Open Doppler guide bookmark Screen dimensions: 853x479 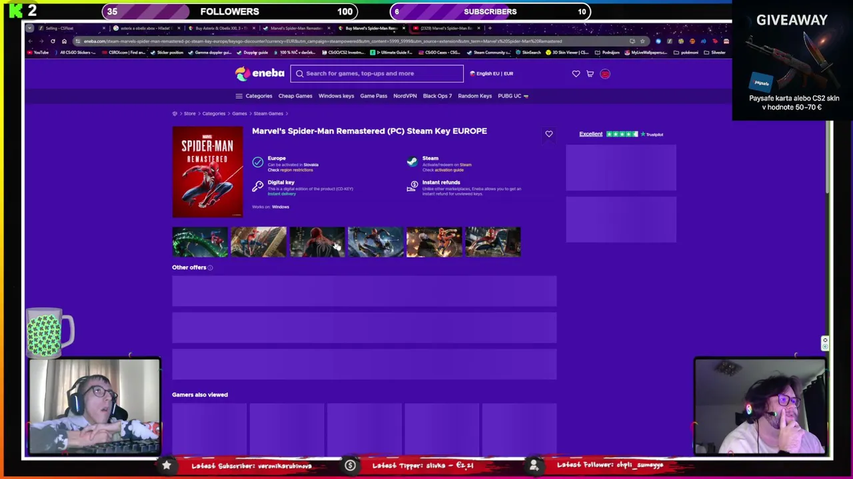point(253,53)
